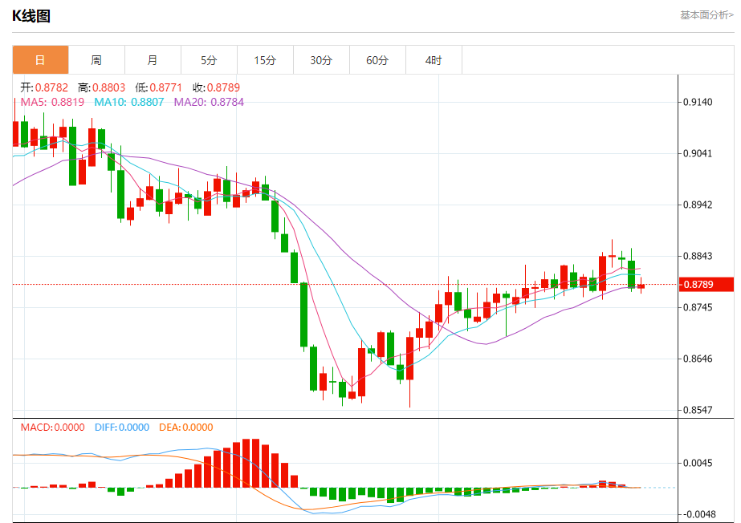Viewport: 741px width, 523px height.
Task: Click the 0.0045 MACD axis label
Action: pyautogui.click(x=698, y=463)
